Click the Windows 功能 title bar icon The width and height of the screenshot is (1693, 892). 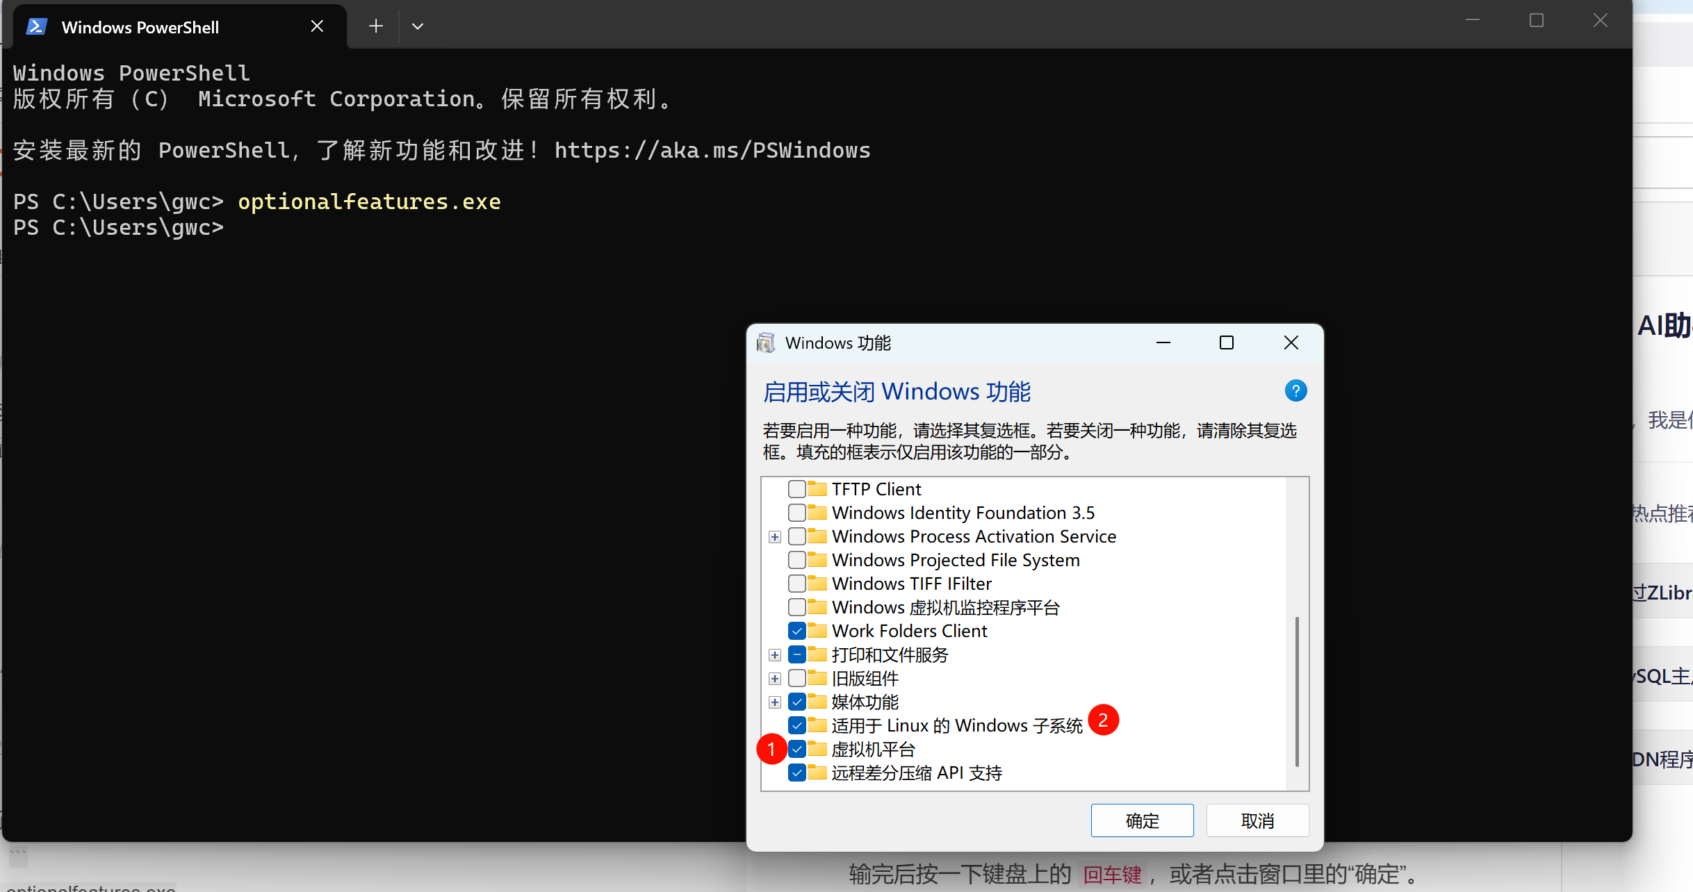[766, 343]
